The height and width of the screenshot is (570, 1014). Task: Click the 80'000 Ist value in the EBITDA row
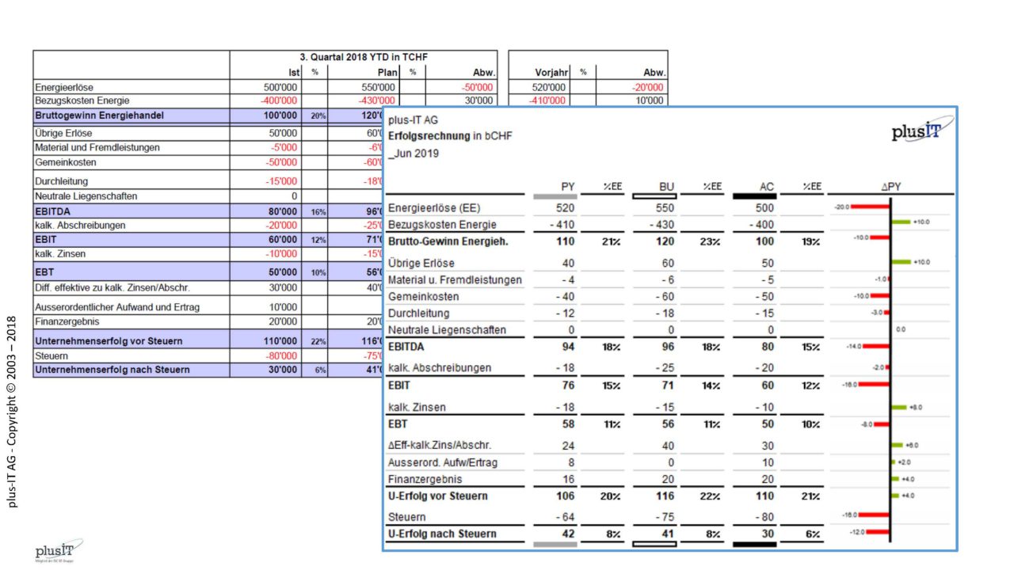coord(282,211)
